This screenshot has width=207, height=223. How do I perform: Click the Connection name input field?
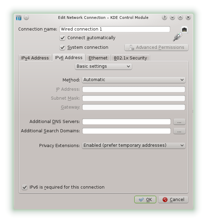[115, 29]
